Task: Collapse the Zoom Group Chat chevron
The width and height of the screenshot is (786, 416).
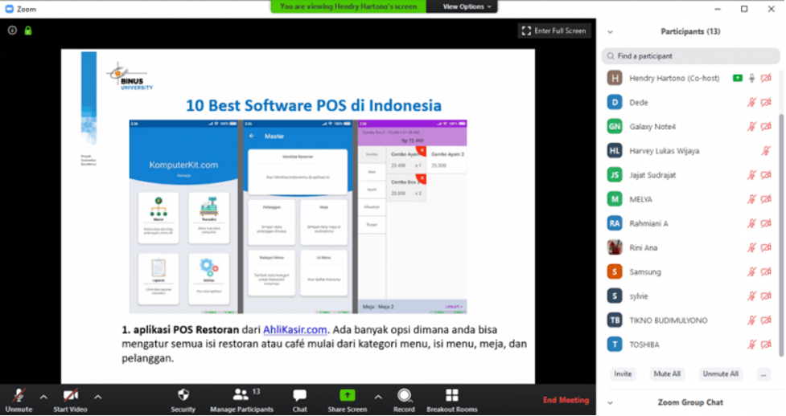Action: [610, 402]
